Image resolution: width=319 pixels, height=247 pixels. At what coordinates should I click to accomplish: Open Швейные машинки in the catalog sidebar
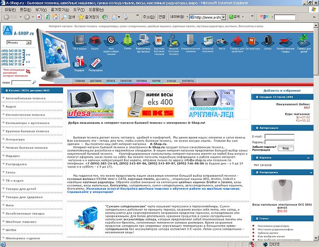pos(21,222)
